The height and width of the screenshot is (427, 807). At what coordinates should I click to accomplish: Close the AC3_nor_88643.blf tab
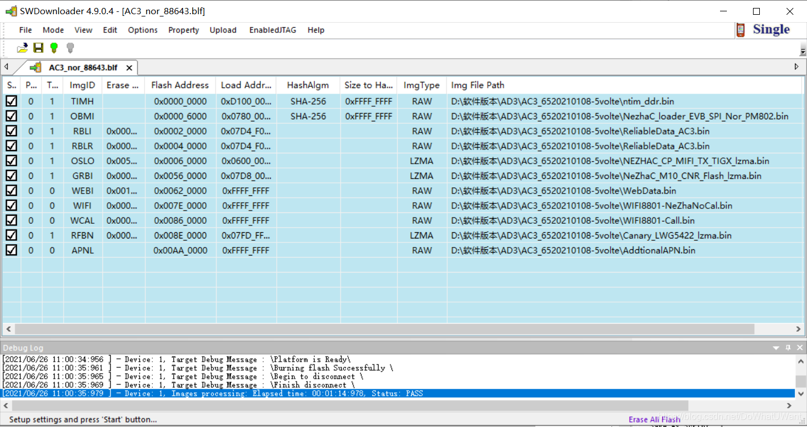pyautogui.click(x=129, y=68)
